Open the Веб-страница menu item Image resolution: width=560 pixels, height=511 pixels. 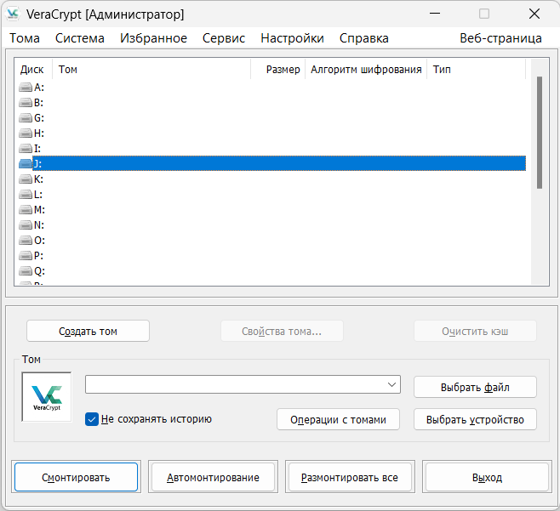[500, 38]
